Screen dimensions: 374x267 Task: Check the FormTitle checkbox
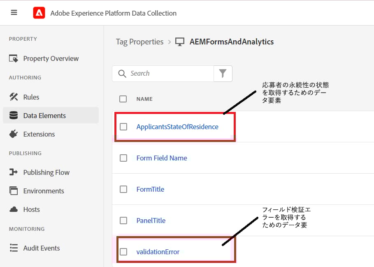tap(123, 189)
